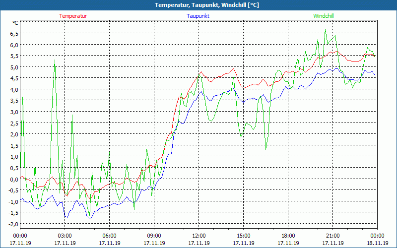
Task: Click the 18.11.19 date label
Action: point(378,243)
